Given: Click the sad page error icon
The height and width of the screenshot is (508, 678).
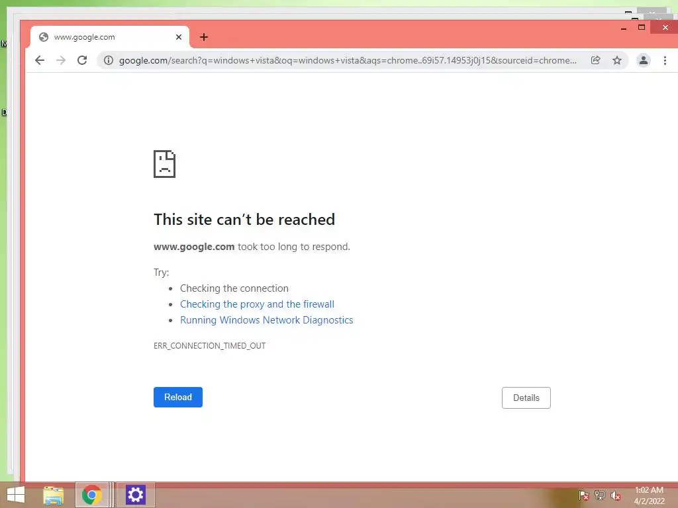Looking at the screenshot, I should point(164,164).
